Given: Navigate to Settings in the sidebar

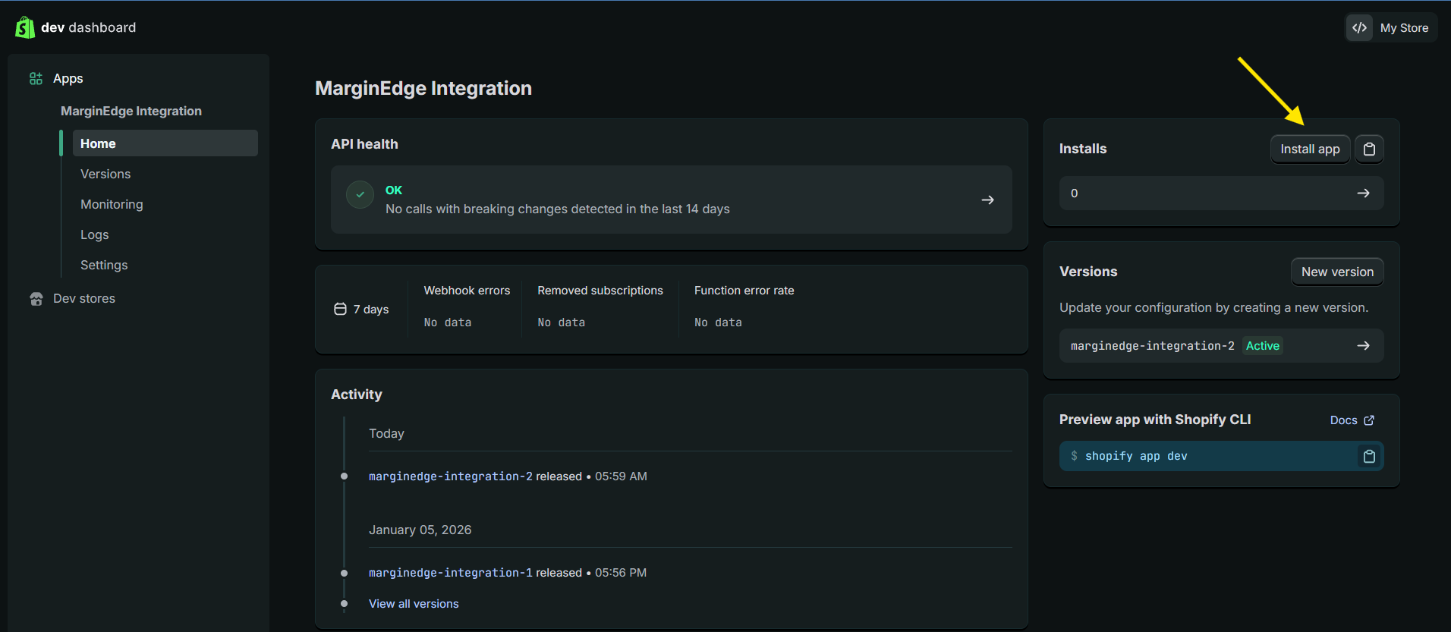Looking at the screenshot, I should [x=104, y=266].
